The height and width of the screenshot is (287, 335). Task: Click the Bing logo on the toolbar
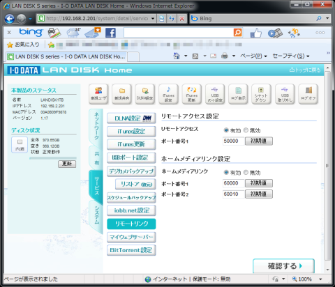31,33
